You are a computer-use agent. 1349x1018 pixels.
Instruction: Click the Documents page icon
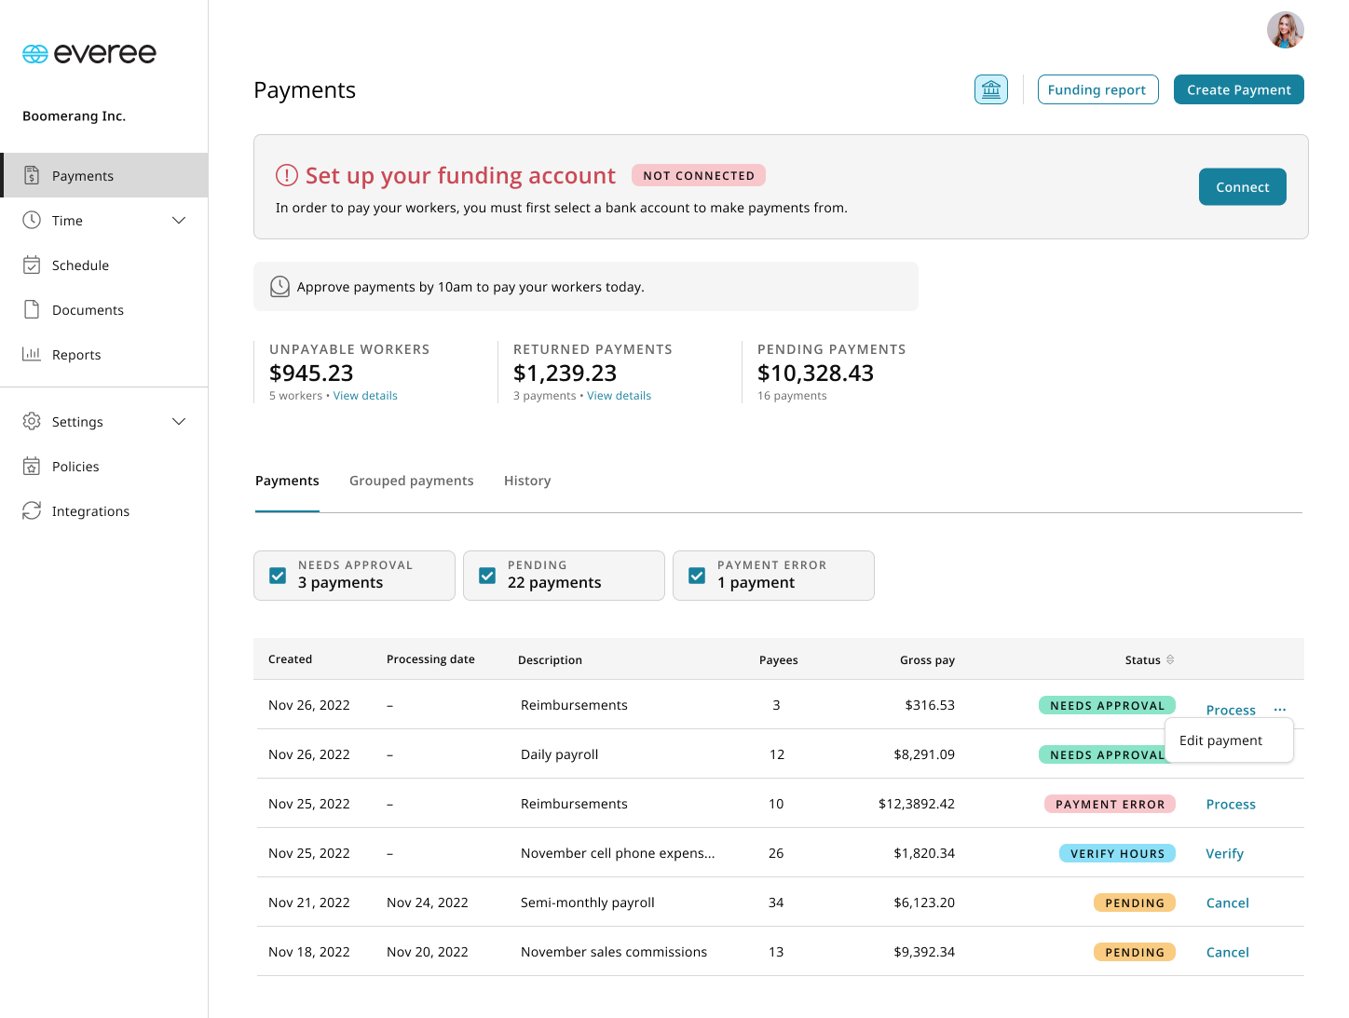click(x=32, y=309)
